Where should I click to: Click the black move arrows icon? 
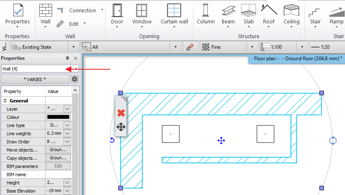121,127
